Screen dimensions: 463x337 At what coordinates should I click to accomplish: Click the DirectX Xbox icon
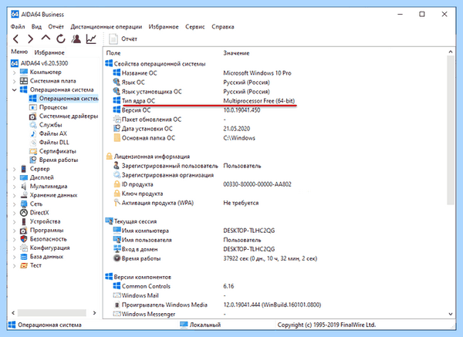point(24,213)
